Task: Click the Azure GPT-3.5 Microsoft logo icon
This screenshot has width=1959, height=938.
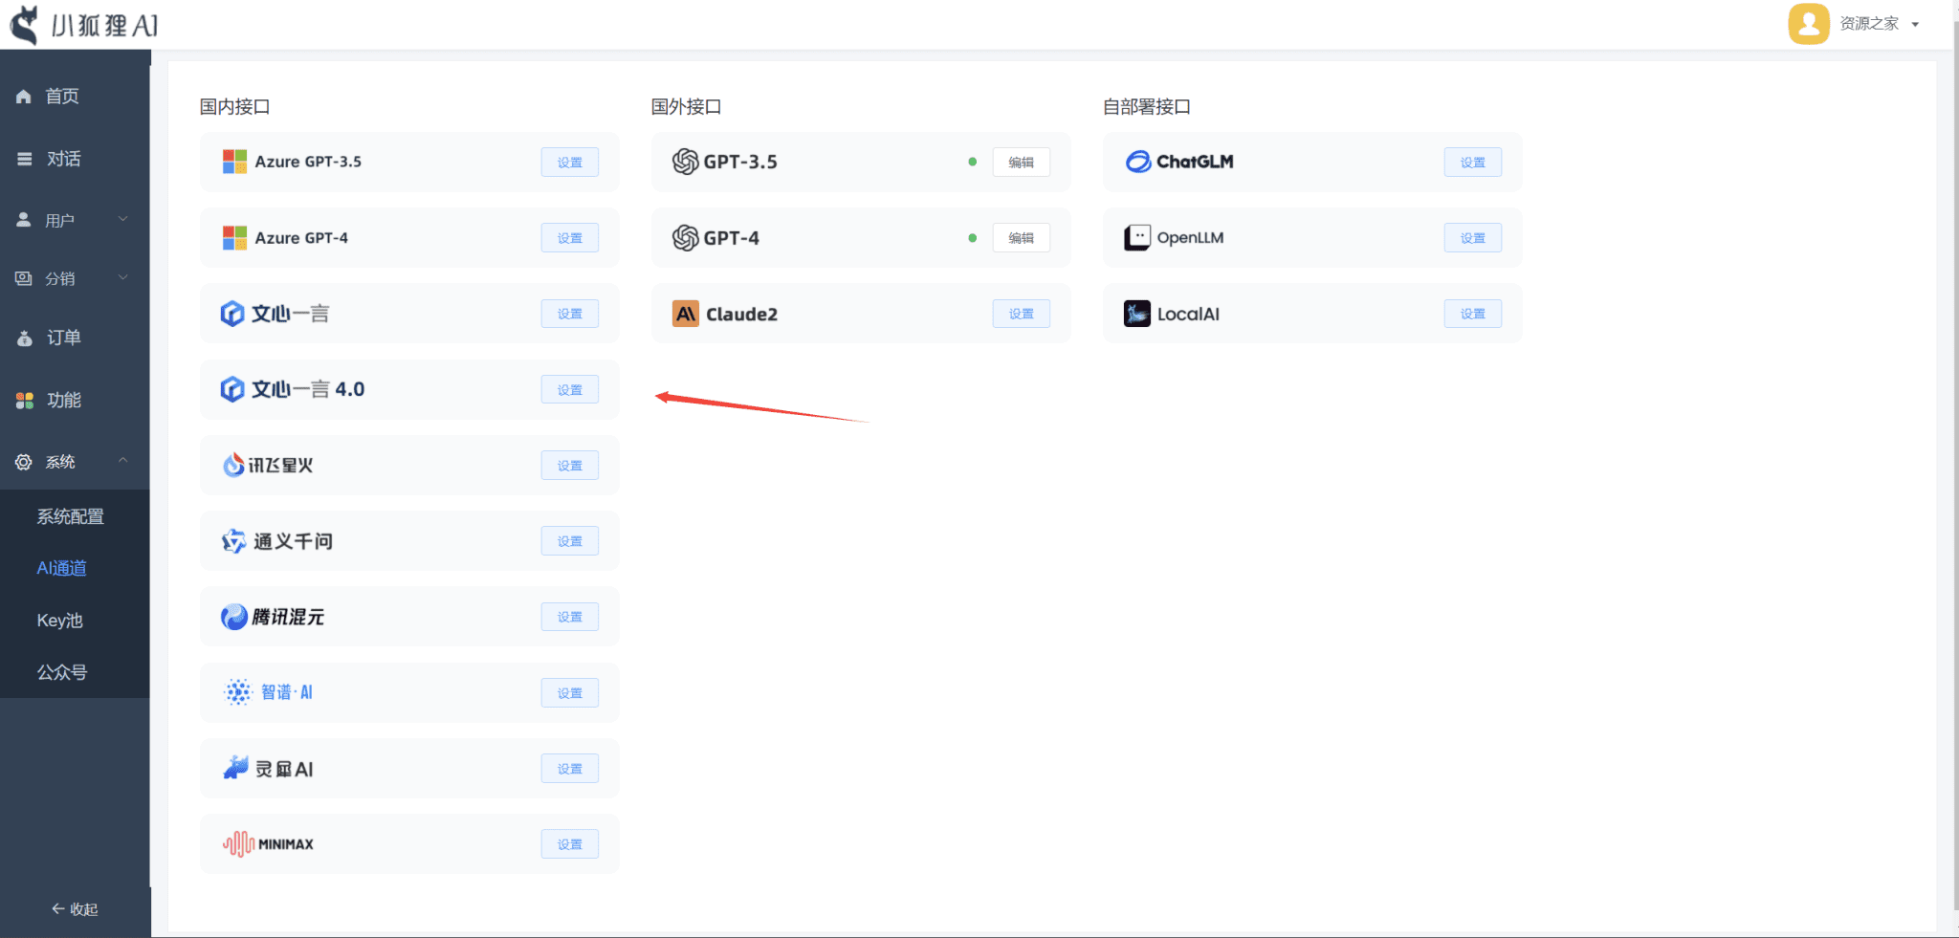Action: pos(234,162)
